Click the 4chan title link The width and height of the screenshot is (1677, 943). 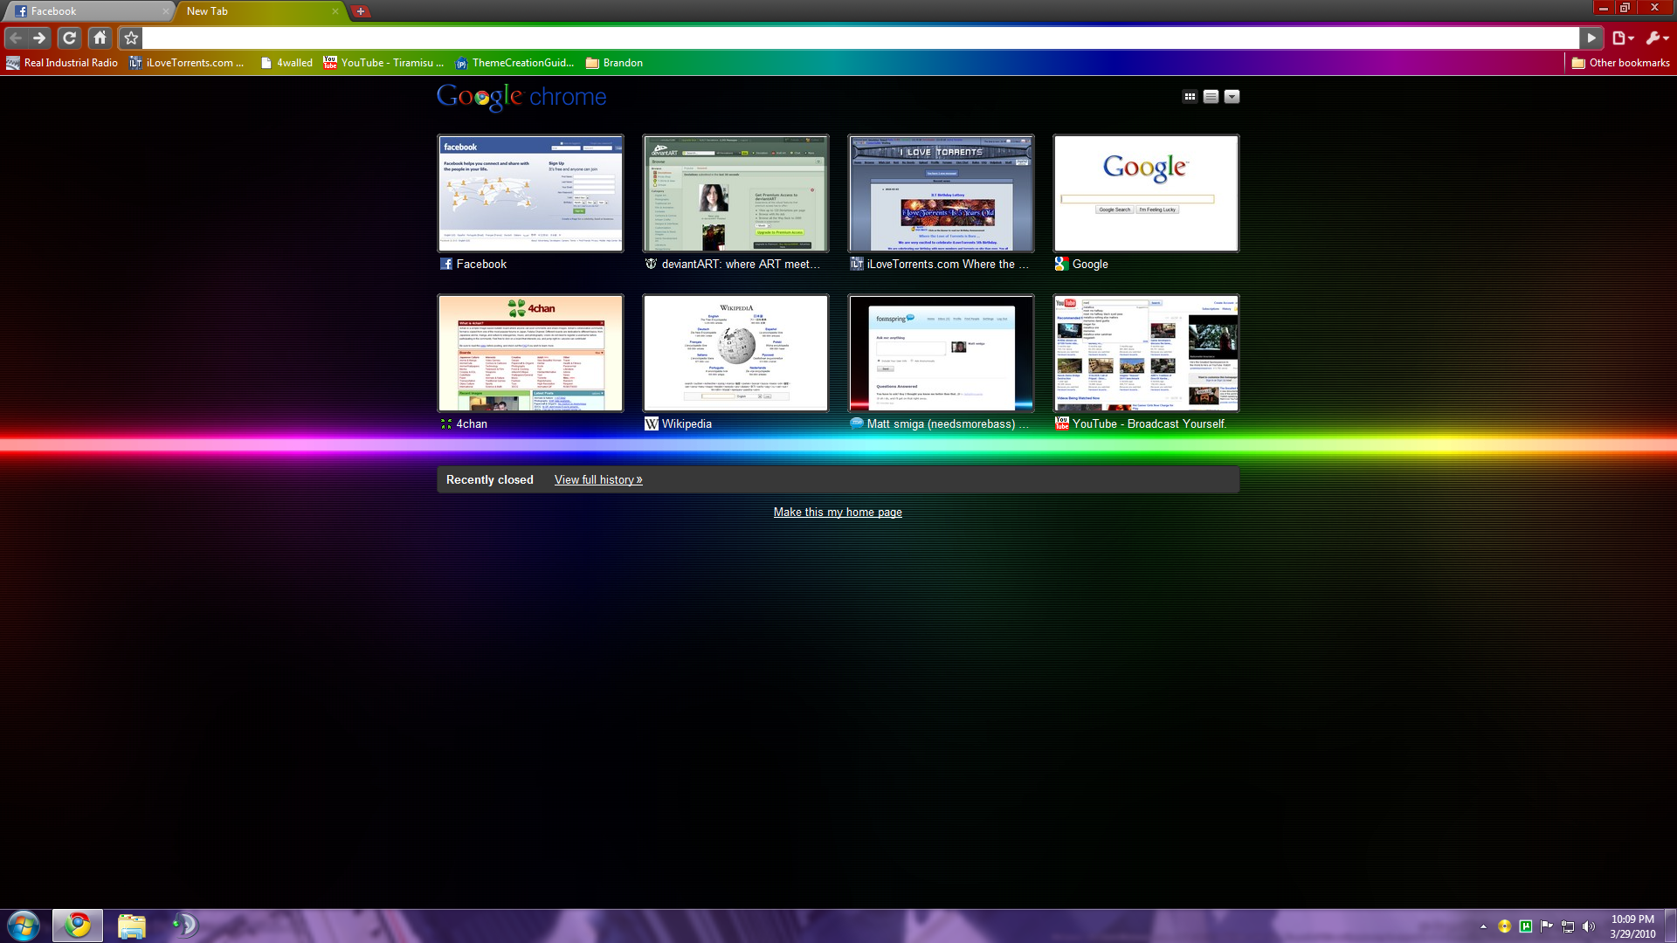coord(472,423)
